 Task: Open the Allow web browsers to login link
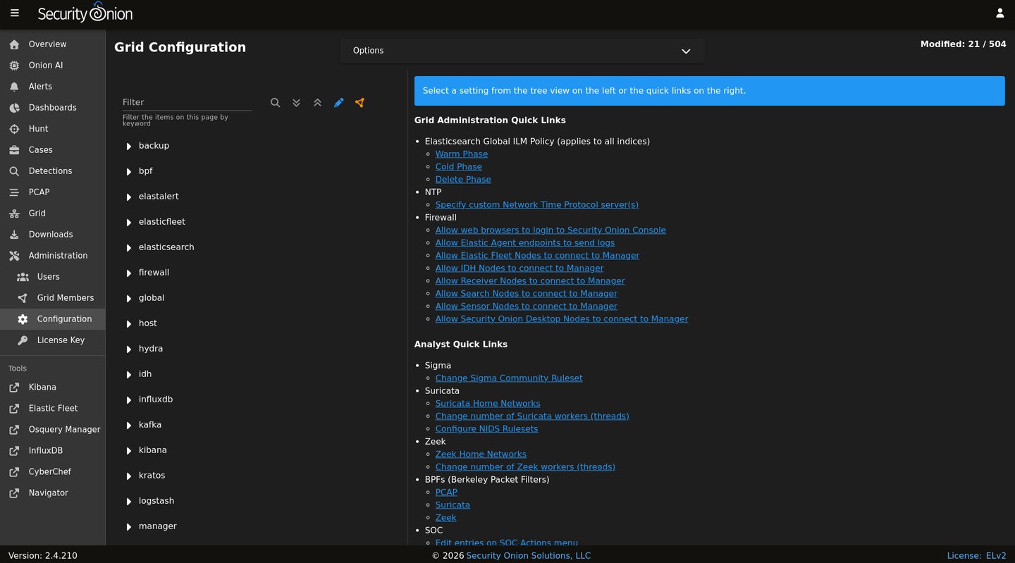pyautogui.click(x=550, y=230)
